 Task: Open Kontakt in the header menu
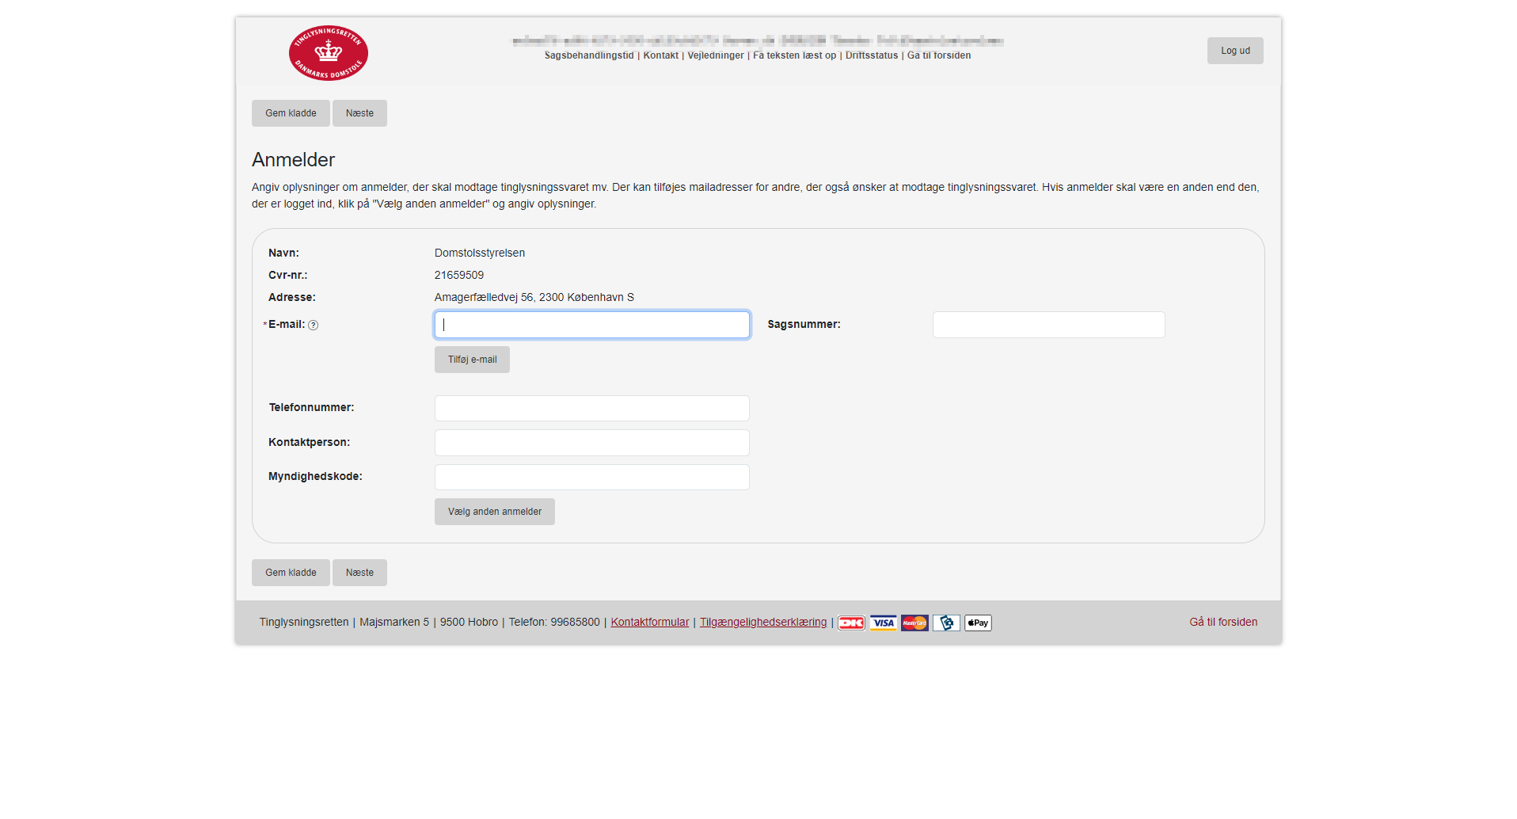660,55
